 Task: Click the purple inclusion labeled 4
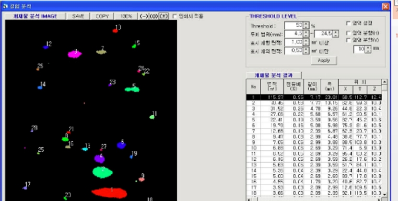pos(100,159)
